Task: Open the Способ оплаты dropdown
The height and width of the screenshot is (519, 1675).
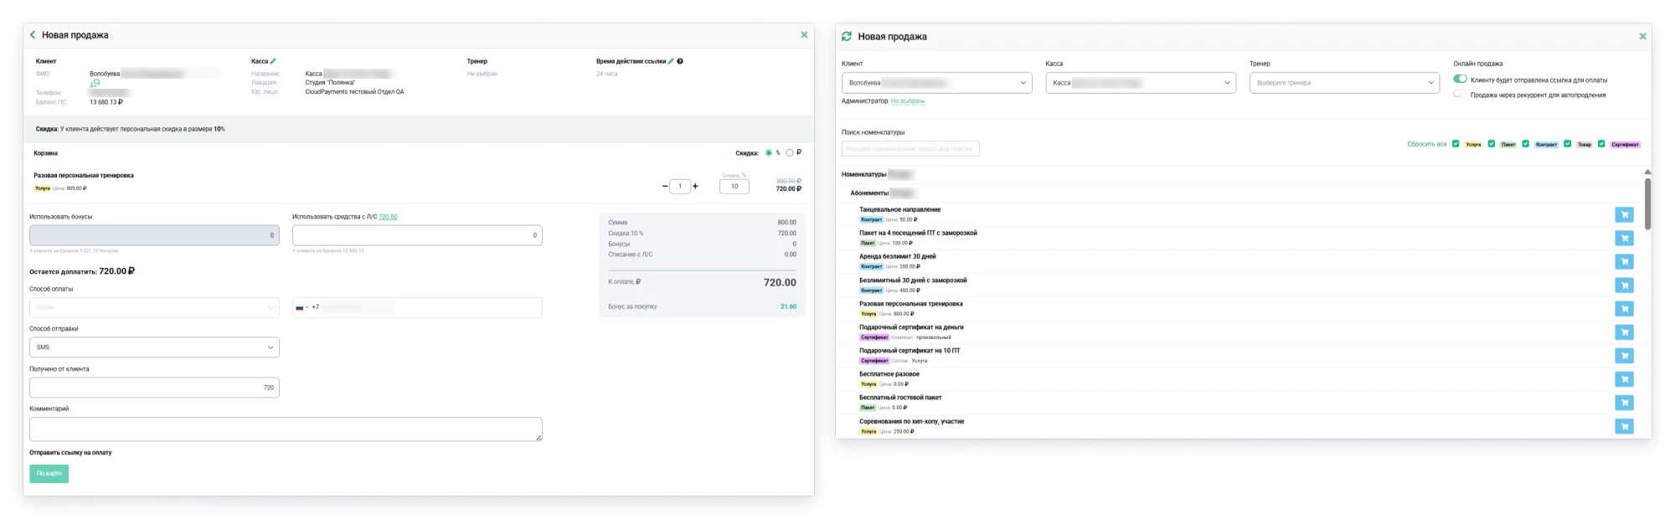Action: point(154,307)
